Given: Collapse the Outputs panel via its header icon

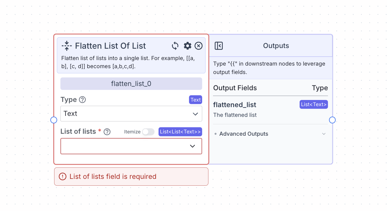Looking at the screenshot, I should point(218,46).
